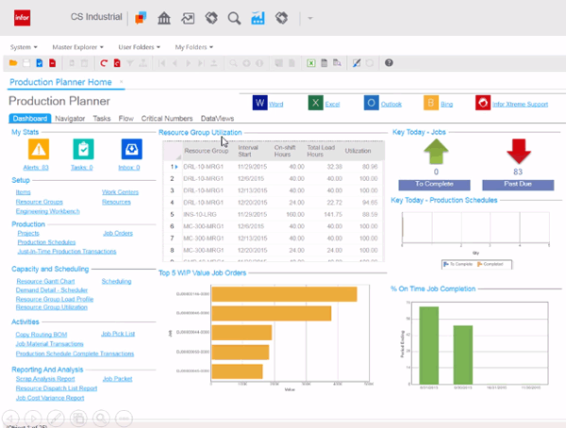Click the help question mark icon
This screenshot has width=566, height=428.
tap(389, 63)
